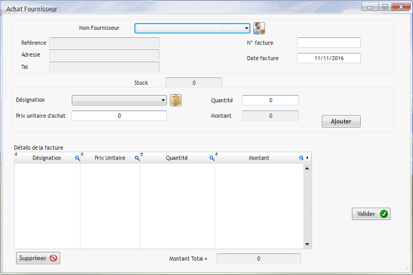Screen dimensions: 413x275
Task: Click the search icon in Désignation column header
Action: [78, 158]
